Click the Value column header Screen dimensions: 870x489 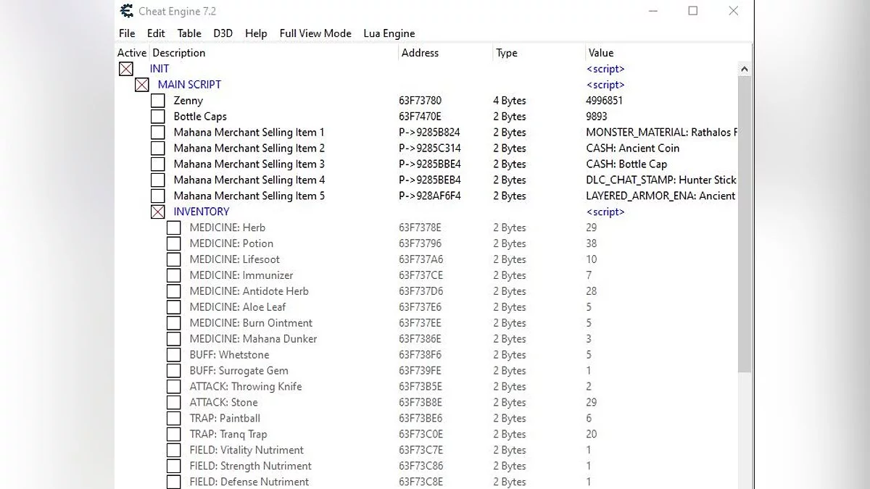coord(601,53)
